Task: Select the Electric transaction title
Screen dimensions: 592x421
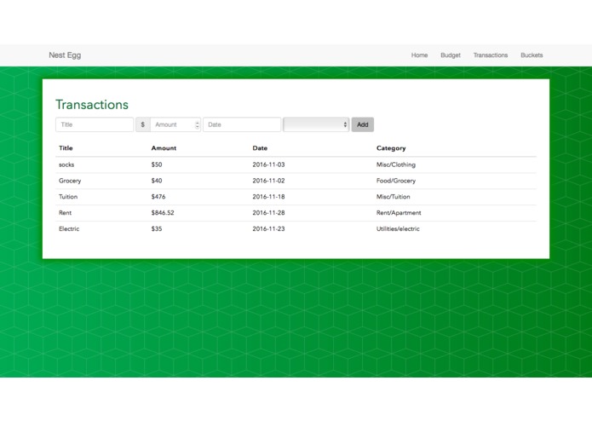Action: coord(69,228)
